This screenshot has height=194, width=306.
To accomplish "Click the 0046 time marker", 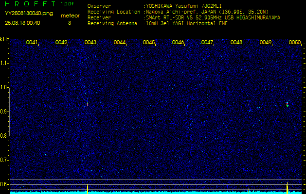I will (178, 42).
